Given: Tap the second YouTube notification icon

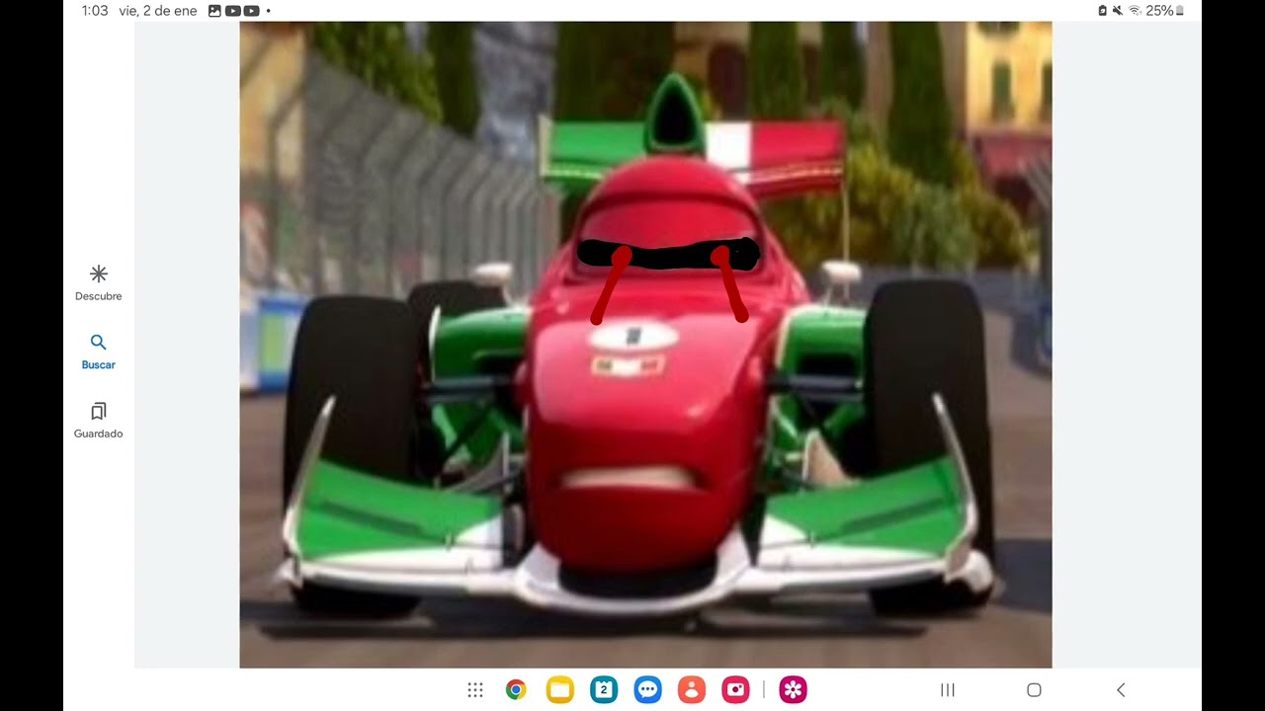Looking at the screenshot, I should tap(251, 11).
